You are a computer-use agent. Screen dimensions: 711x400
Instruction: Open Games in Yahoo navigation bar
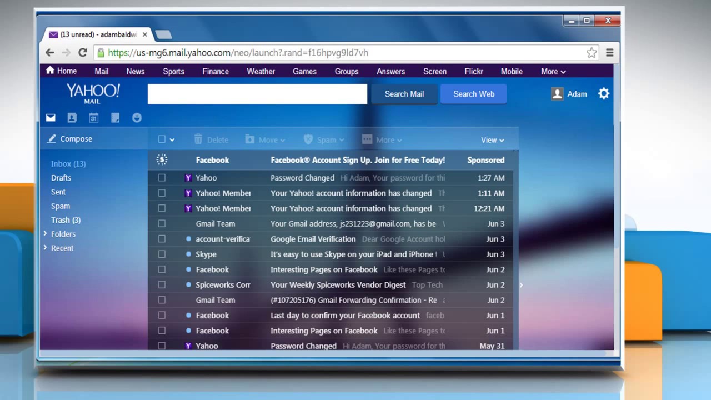pyautogui.click(x=304, y=71)
